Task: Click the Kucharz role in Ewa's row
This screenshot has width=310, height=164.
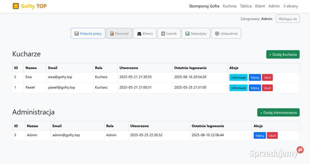Action: (101, 77)
